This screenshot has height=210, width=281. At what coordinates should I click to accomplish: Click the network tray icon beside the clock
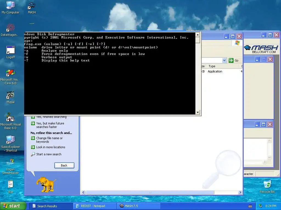coord(261,206)
